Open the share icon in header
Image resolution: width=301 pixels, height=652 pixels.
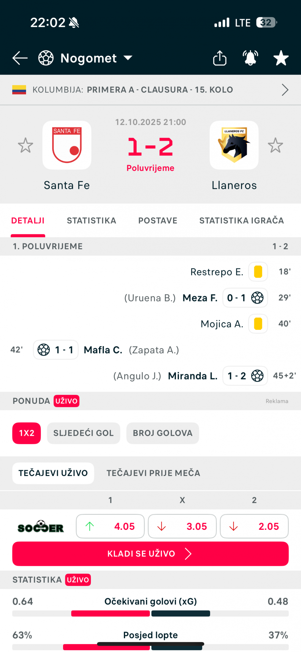coord(219,58)
